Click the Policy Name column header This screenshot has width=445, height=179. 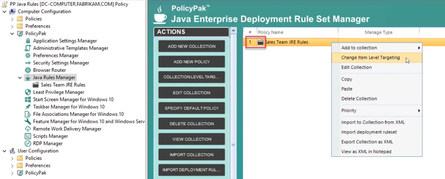tap(297, 32)
